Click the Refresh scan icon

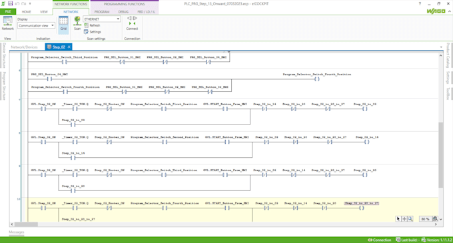[86, 25]
